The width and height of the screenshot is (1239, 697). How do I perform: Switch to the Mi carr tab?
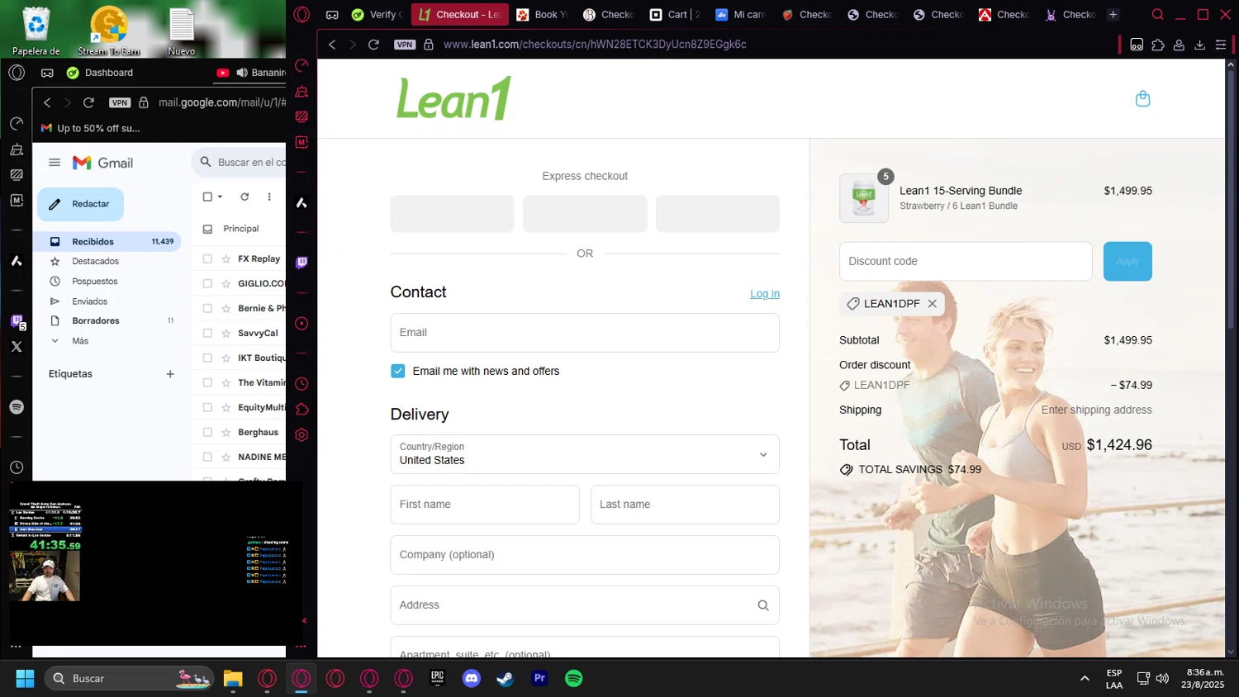click(741, 14)
